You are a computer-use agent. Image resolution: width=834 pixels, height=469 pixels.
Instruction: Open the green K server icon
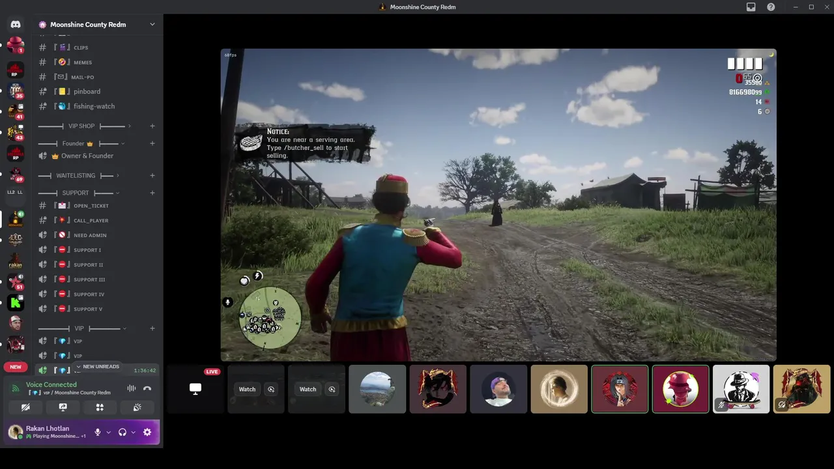(16, 302)
